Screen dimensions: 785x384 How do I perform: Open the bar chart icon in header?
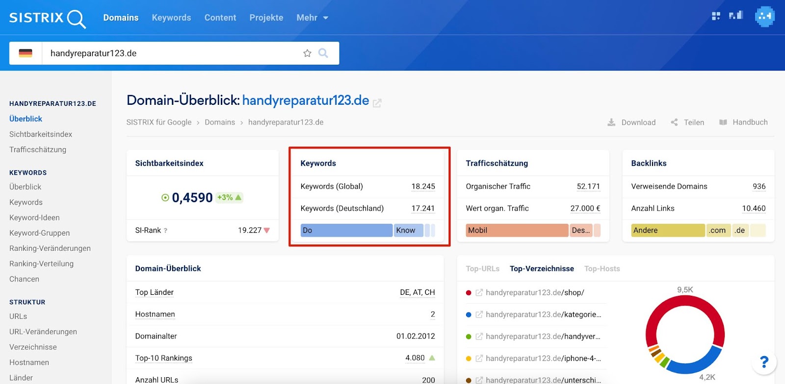pyautogui.click(x=736, y=16)
